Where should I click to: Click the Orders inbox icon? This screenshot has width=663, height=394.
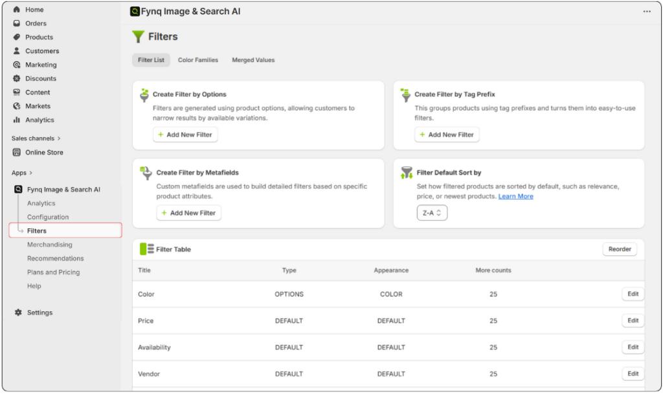pyautogui.click(x=16, y=23)
